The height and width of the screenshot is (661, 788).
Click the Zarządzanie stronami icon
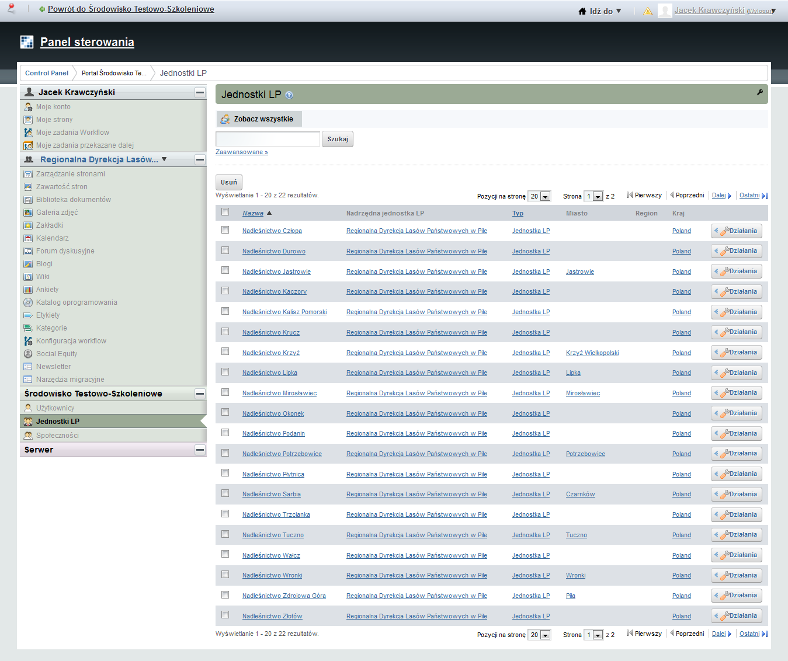click(x=28, y=174)
